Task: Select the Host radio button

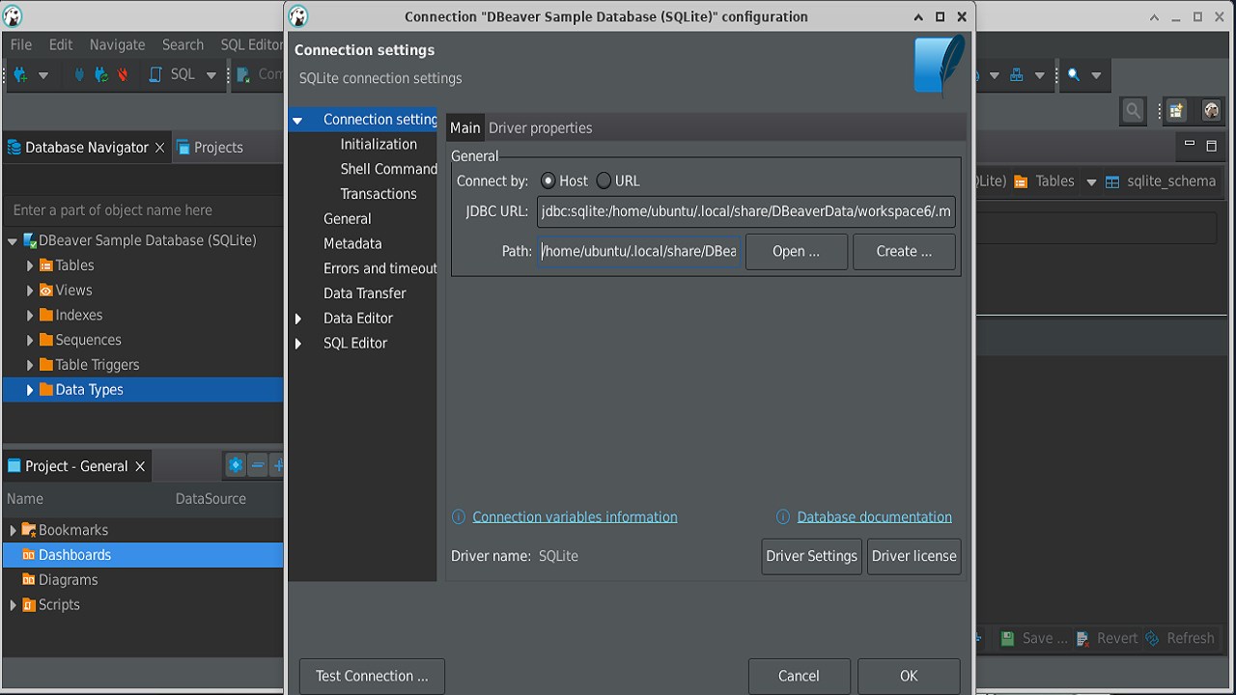Action: click(548, 181)
